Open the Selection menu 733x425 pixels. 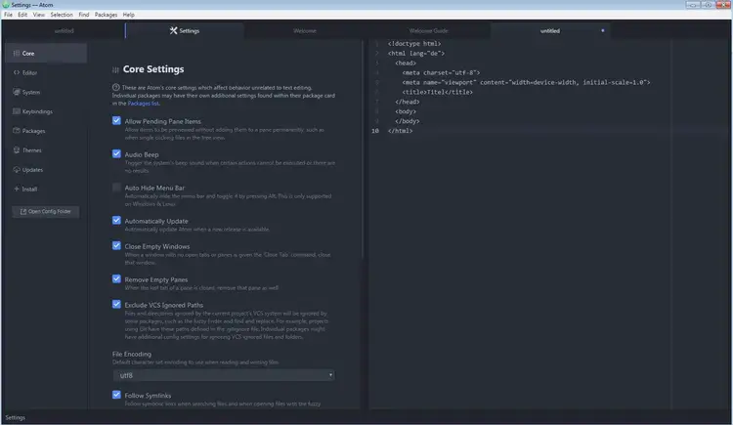point(62,15)
